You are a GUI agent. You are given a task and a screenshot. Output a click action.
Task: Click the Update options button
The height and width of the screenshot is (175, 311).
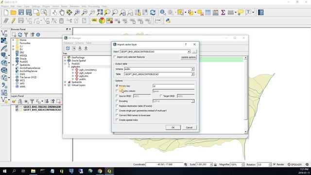pyautogui.click(x=189, y=57)
